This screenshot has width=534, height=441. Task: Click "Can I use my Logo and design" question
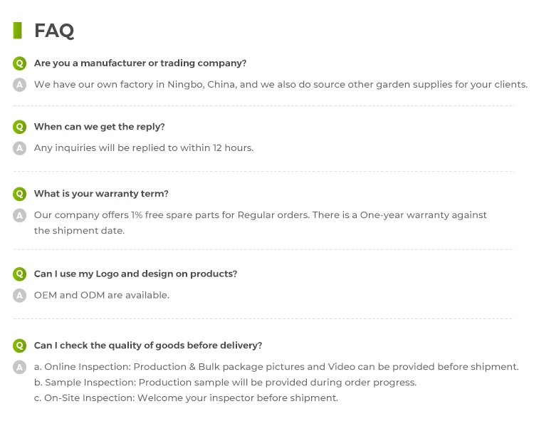(x=135, y=274)
